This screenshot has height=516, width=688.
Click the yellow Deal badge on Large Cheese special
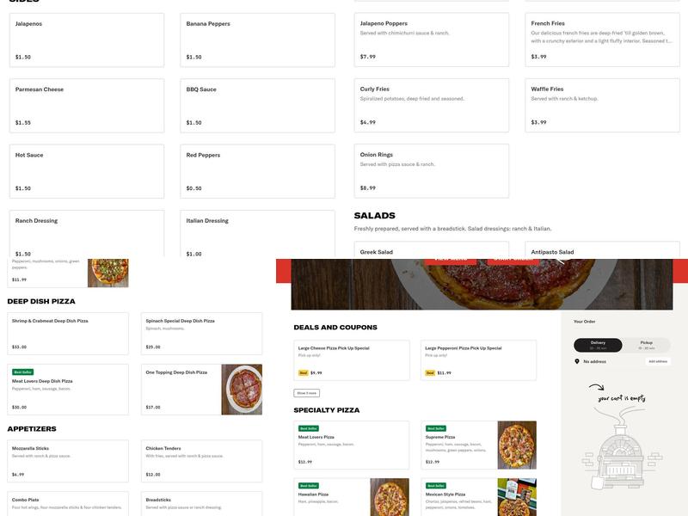click(x=304, y=372)
